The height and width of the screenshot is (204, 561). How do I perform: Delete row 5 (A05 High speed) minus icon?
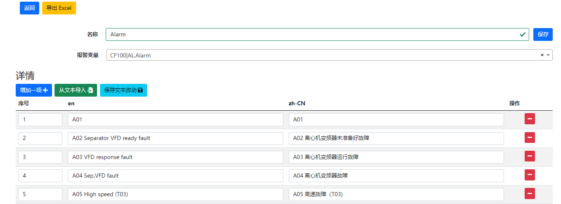pos(530,193)
